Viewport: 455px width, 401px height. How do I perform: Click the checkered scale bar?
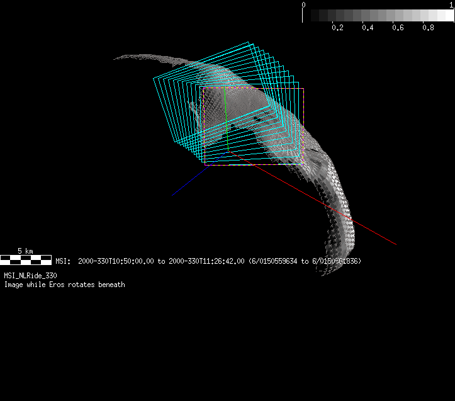pyautogui.click(x=25, y=259)
